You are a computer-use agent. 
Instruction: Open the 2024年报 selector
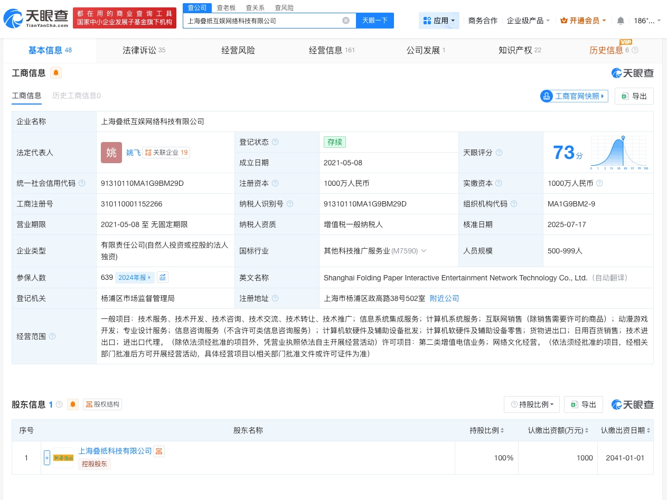pyautogui.click(x=135, y=277)
